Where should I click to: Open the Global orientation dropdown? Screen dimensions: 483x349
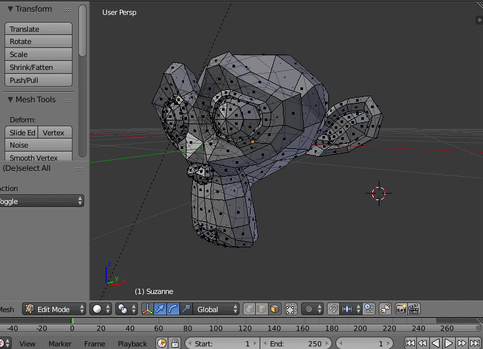tap(217, 309)
